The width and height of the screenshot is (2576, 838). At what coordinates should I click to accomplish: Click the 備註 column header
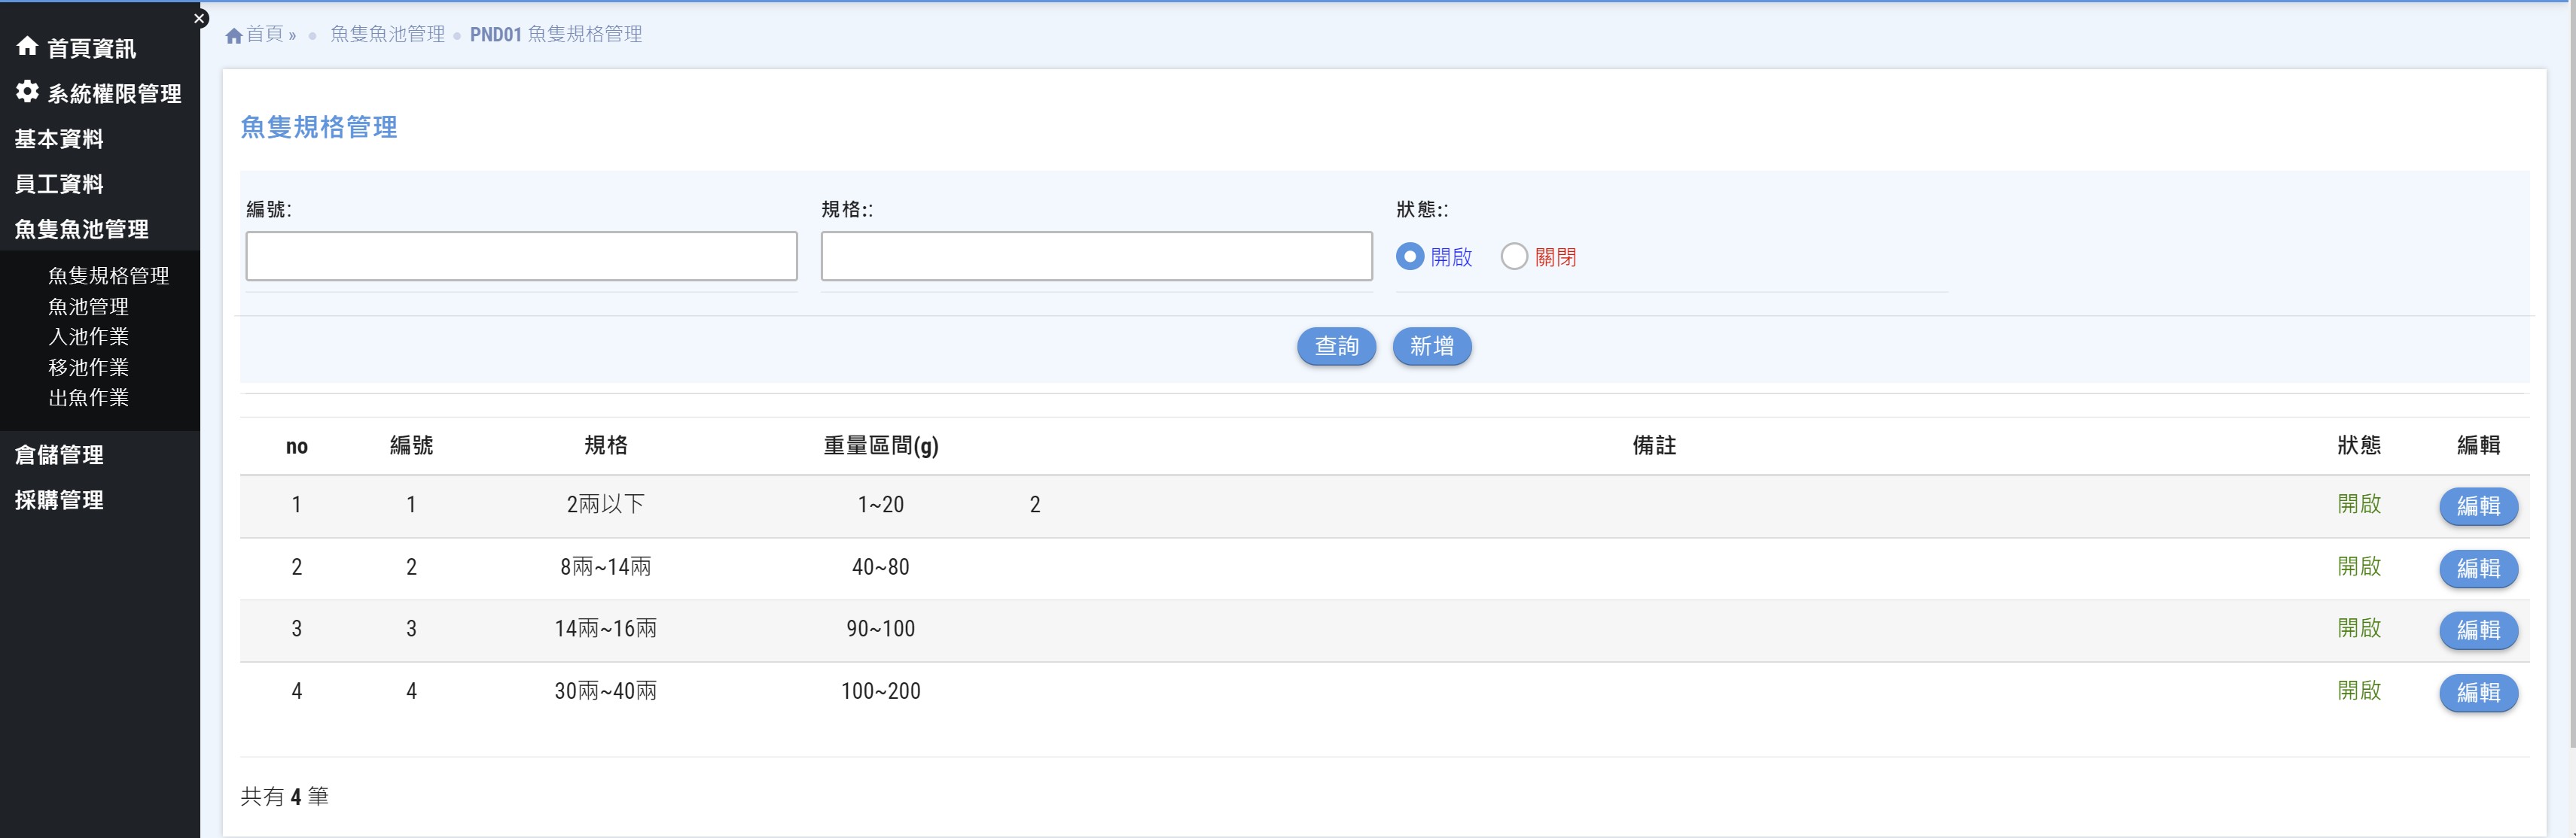pyautogui.click(x=1654, y=445)
